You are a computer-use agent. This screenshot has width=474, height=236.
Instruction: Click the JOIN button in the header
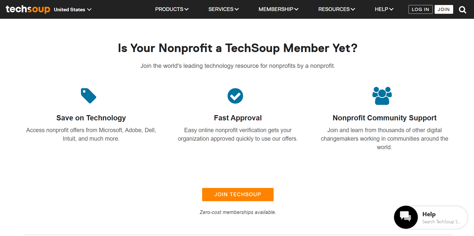444,9
